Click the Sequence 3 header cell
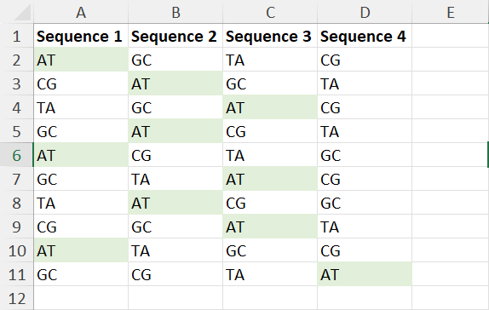The height and width of the screenshot is (310, 489). [x=270, y=36]
